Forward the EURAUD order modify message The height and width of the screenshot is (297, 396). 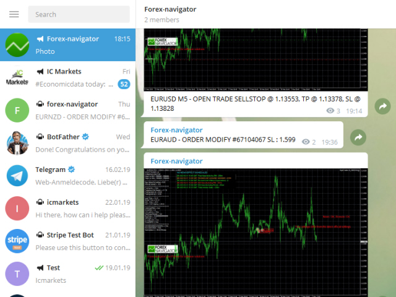[358, 137]
